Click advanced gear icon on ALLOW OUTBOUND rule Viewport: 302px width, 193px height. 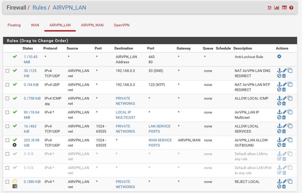click(14, 145)
